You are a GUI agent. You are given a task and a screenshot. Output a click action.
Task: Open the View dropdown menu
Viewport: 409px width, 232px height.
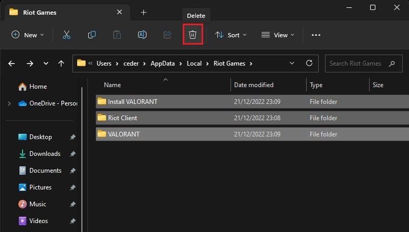pos(278,35)
